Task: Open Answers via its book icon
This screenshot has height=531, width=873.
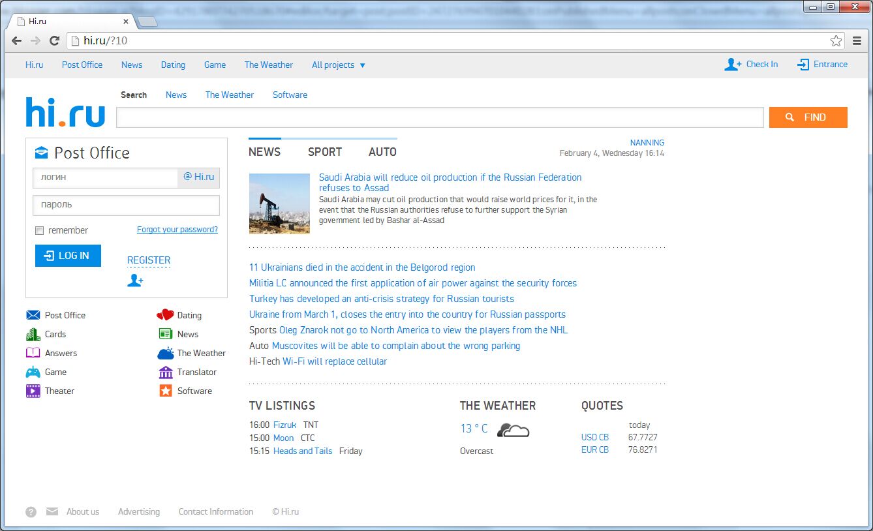Action: [x=33, y=353]
